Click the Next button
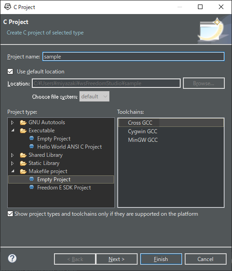Screen dimensions: 232x271 (x=117, y=259)
